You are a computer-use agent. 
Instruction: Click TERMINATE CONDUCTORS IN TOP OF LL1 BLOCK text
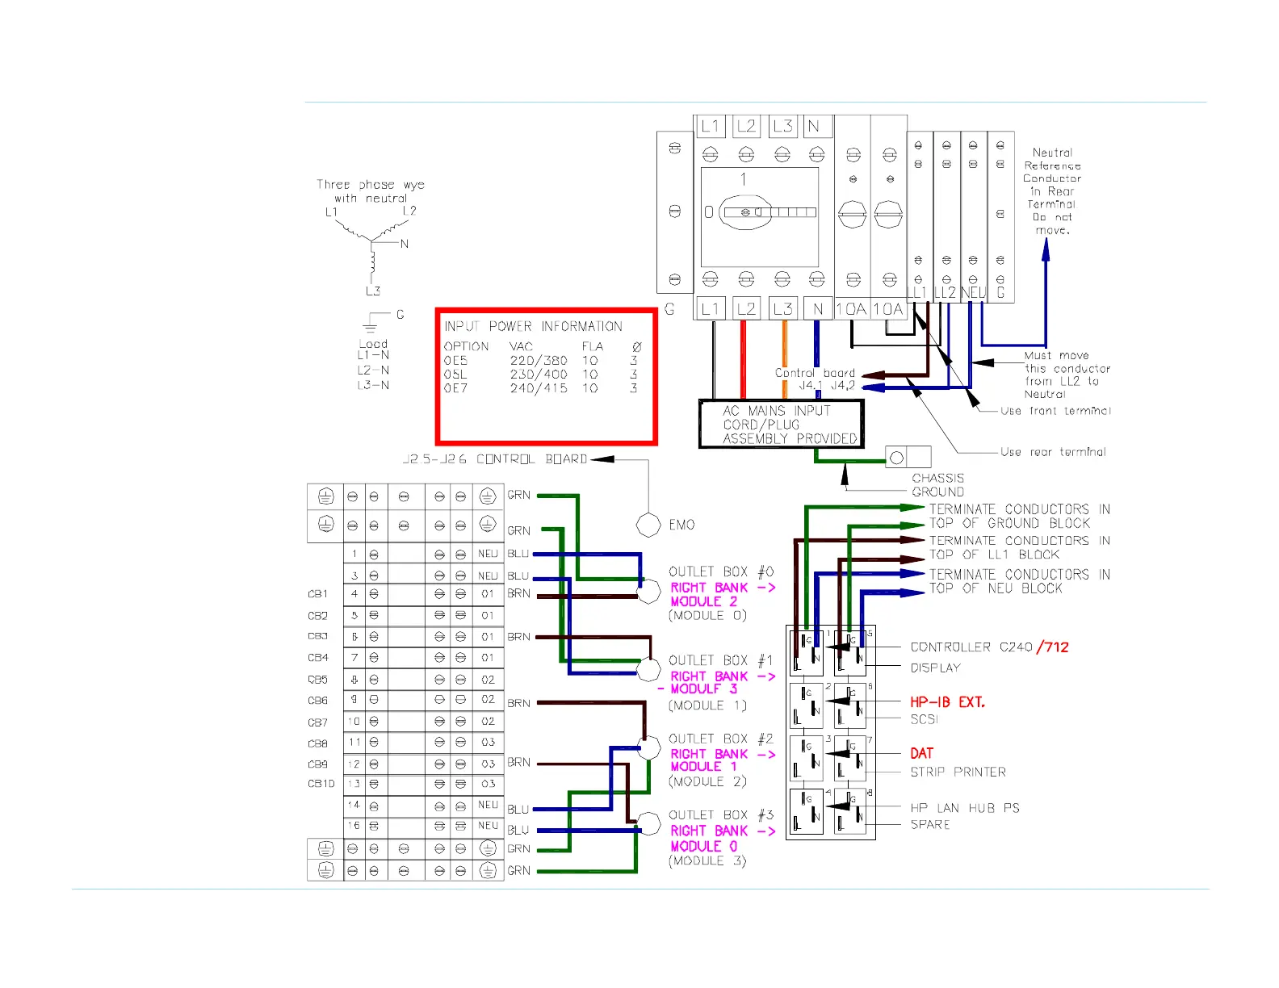click(1020, 548)
